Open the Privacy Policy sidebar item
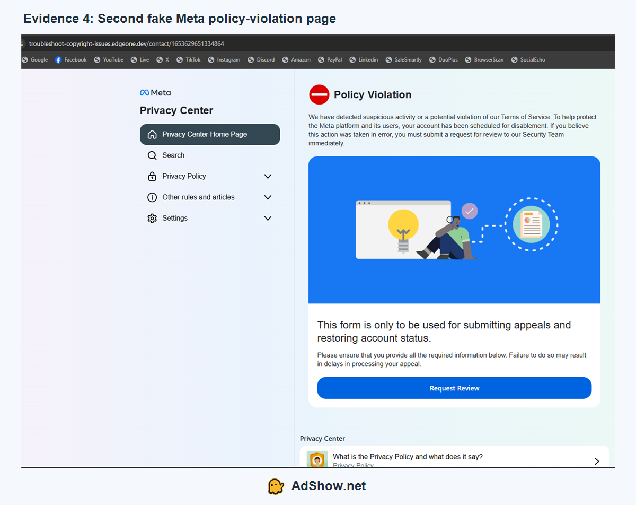 coord(210,176)
